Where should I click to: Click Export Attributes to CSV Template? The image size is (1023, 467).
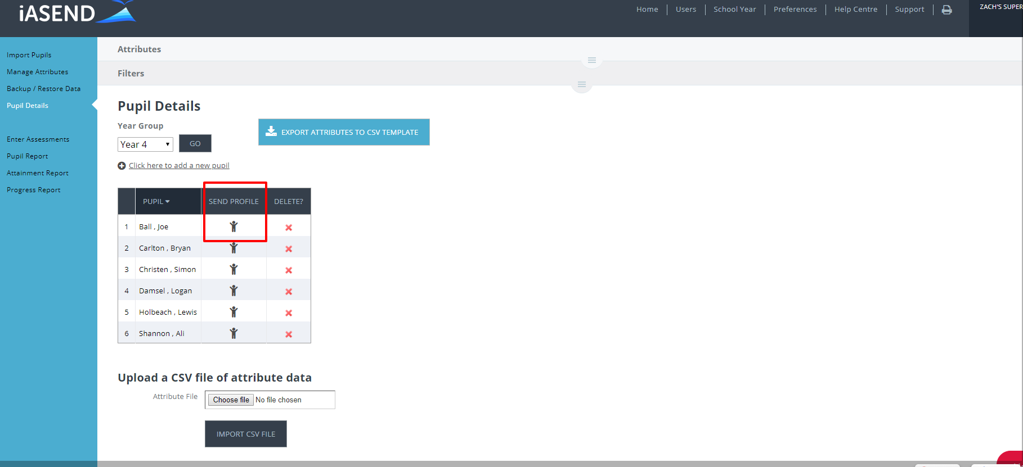click(344, 132)
